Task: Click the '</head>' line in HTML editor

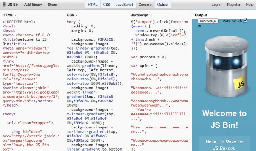Action: [10, 105]
